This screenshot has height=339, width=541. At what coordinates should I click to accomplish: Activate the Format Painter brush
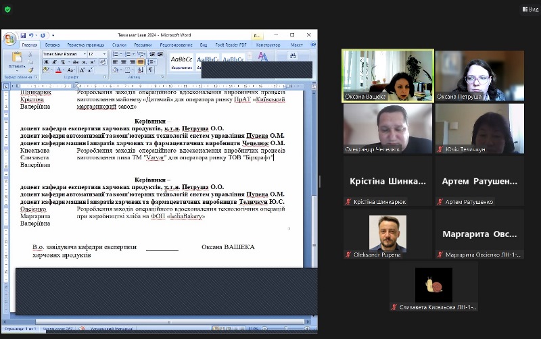point(30,70)
